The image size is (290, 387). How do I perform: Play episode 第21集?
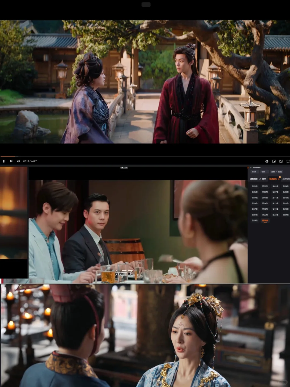click(x=255, y=215)
